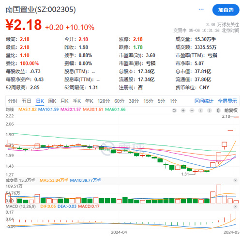
Task: Switch to the 60分 interval tab
Action: [119, 101]
